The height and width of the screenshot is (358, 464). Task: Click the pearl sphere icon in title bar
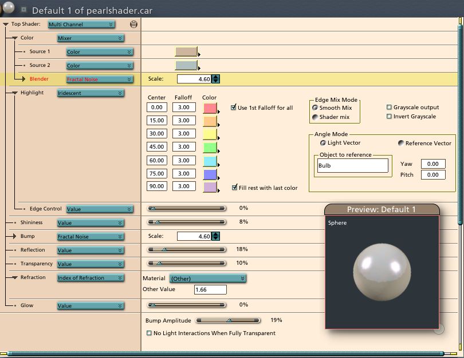(x=8, y=9)
